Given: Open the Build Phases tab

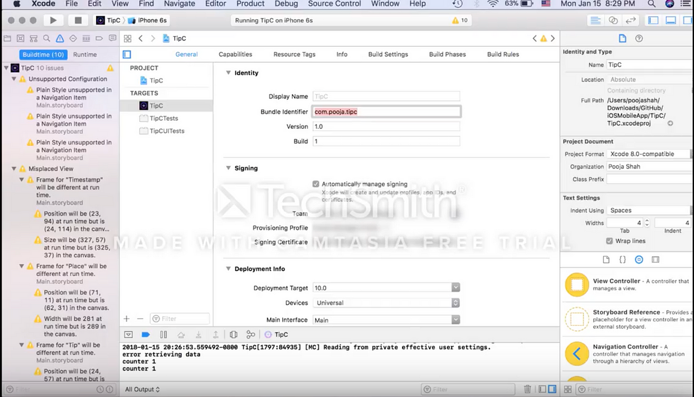Looking at the screenshot, I should [448, 54].
